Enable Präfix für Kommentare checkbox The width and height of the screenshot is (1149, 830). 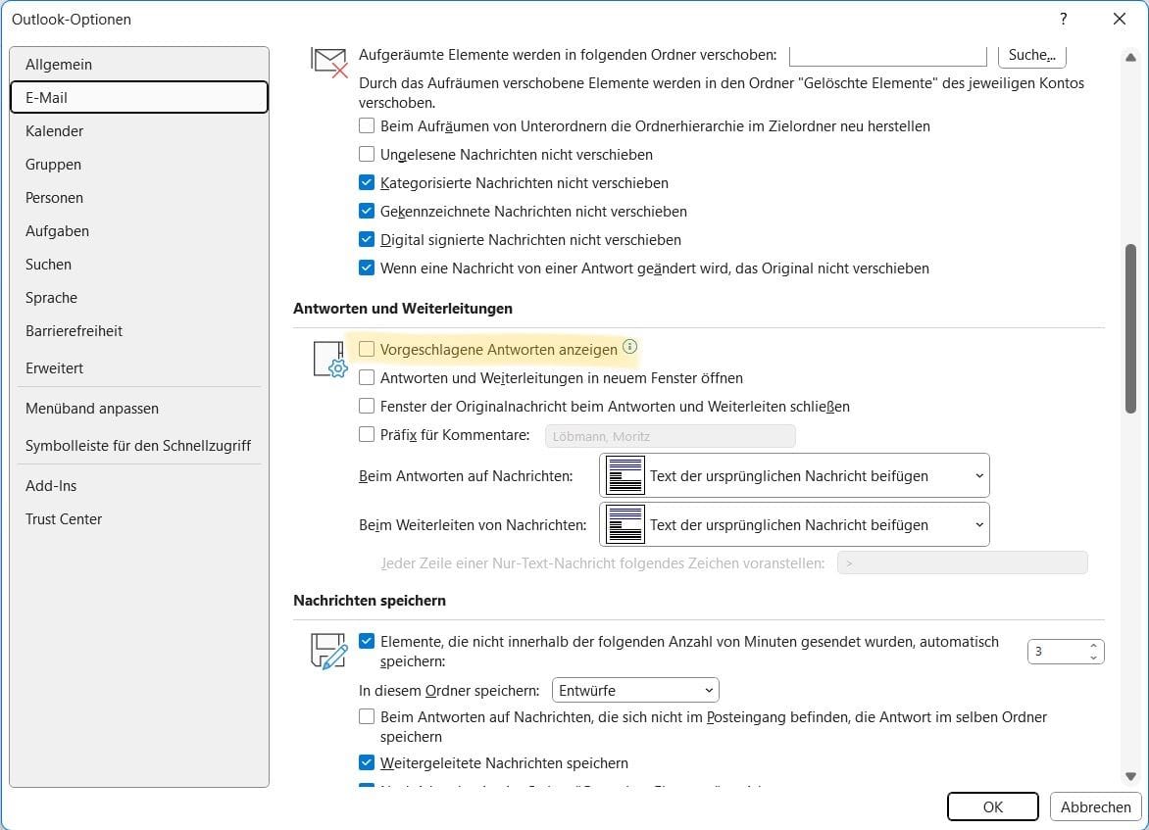click(367, 434)
